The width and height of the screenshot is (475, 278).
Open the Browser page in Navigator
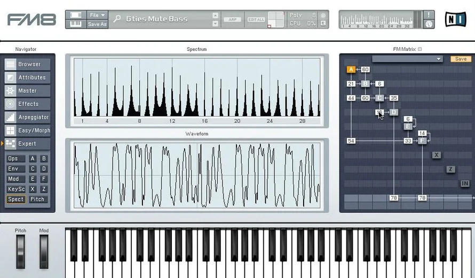pyautogui.click(x=27, y=64)
